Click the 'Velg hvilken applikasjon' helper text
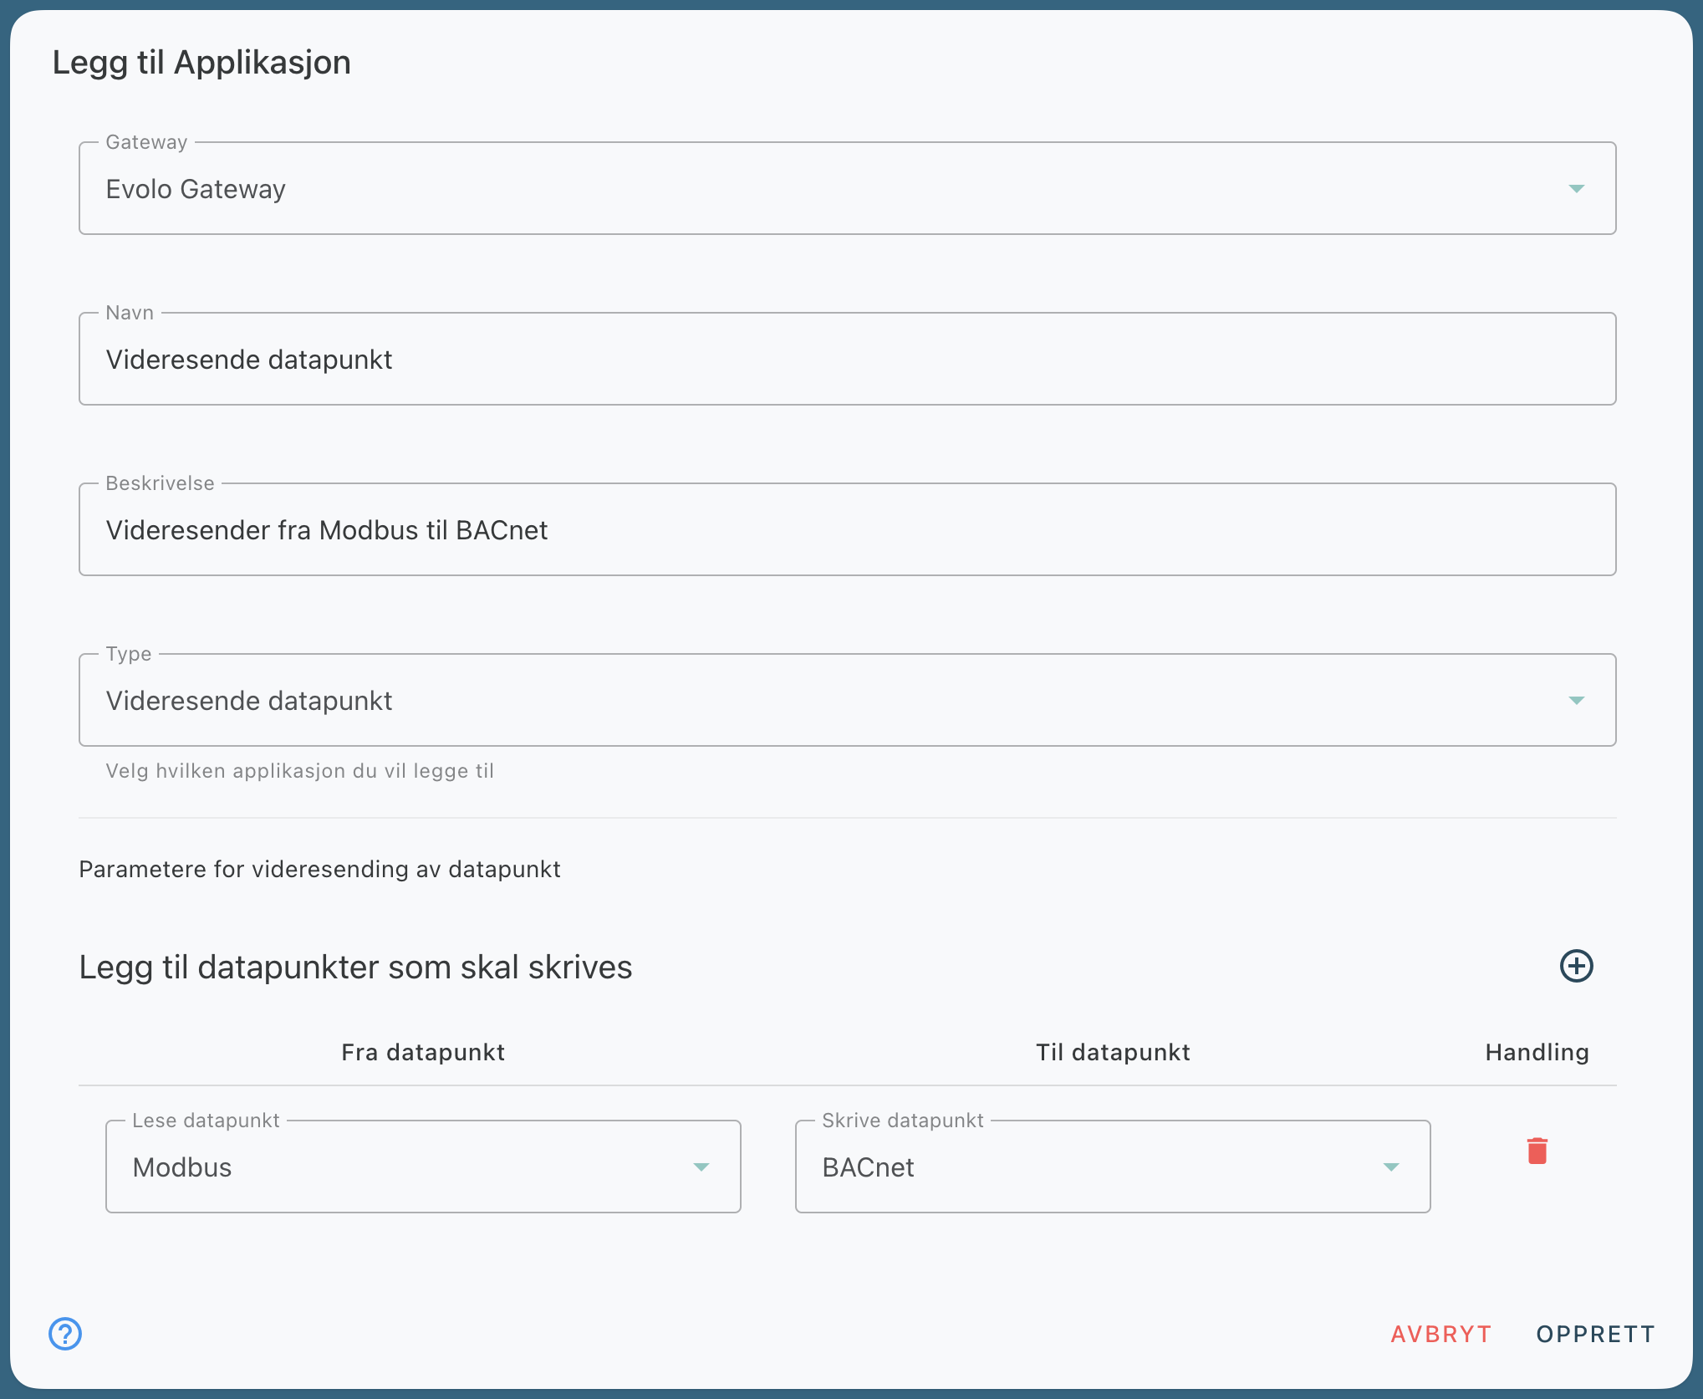 click(x=299, y=771)
